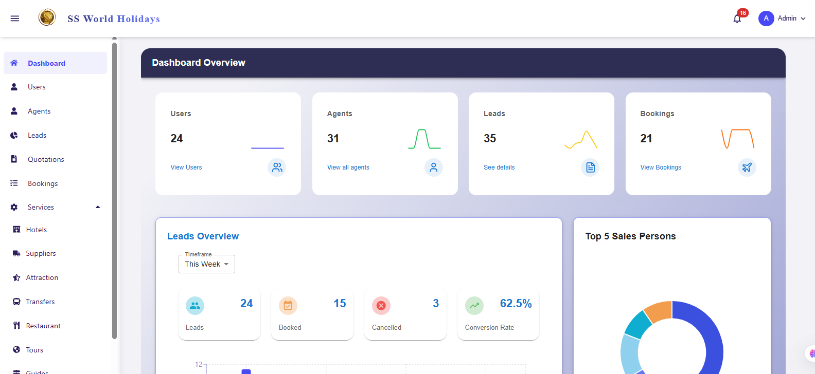
Task: Click the Transfers bus icon
Action: (16, 302)
